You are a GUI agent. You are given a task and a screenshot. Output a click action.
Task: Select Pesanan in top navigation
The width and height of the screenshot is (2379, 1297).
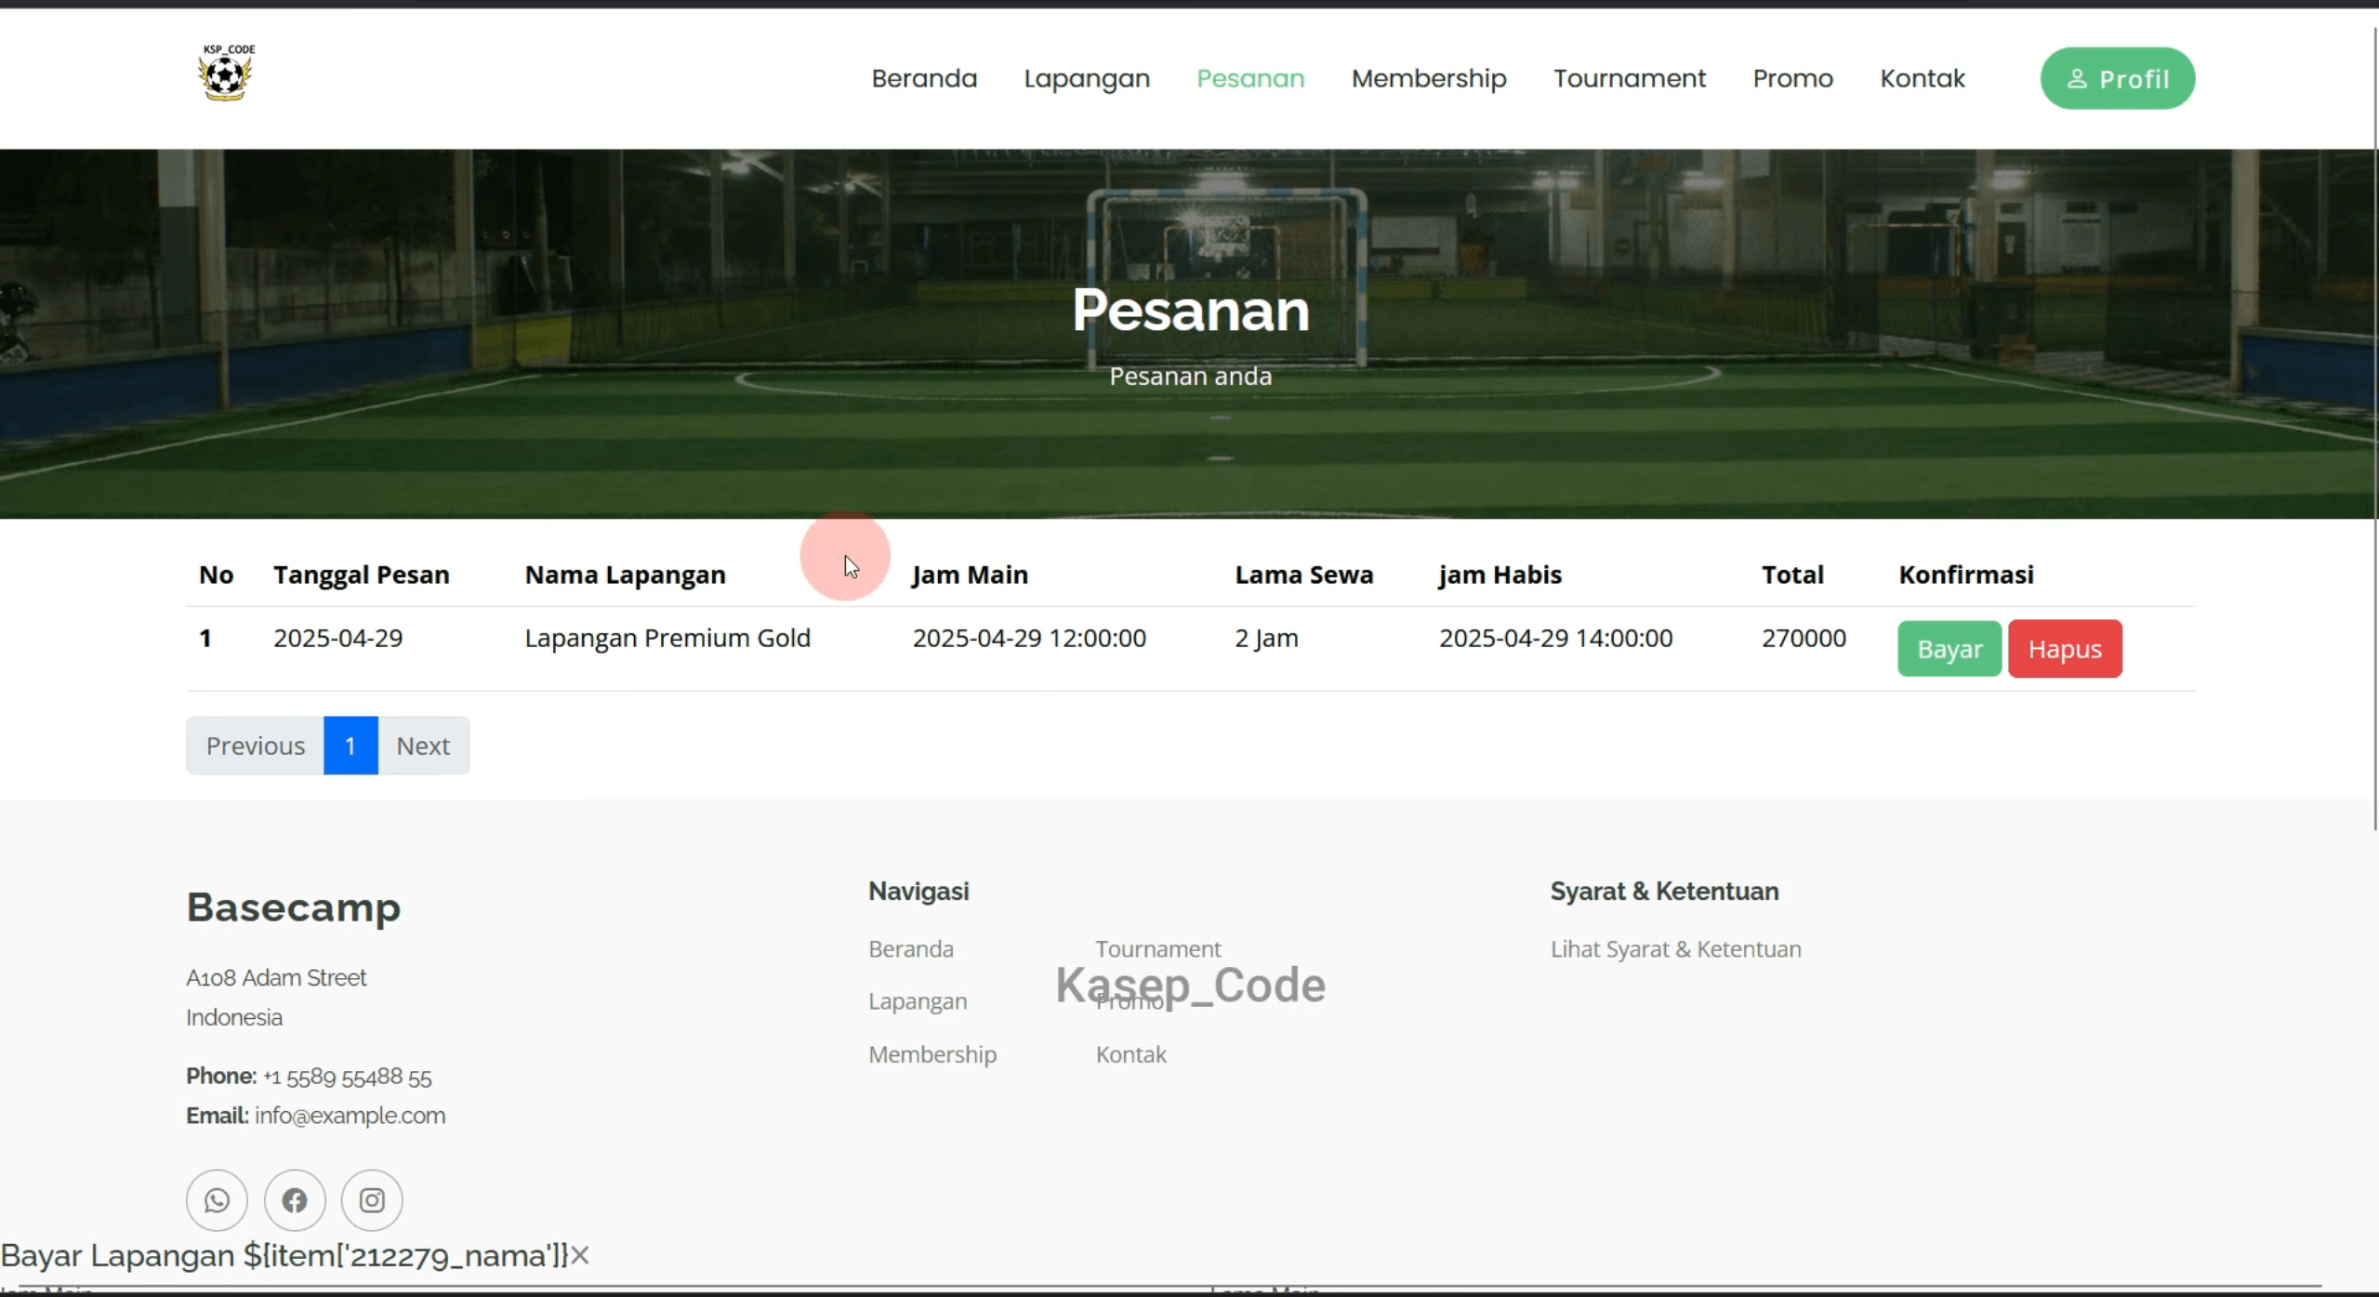[1250, 79]
